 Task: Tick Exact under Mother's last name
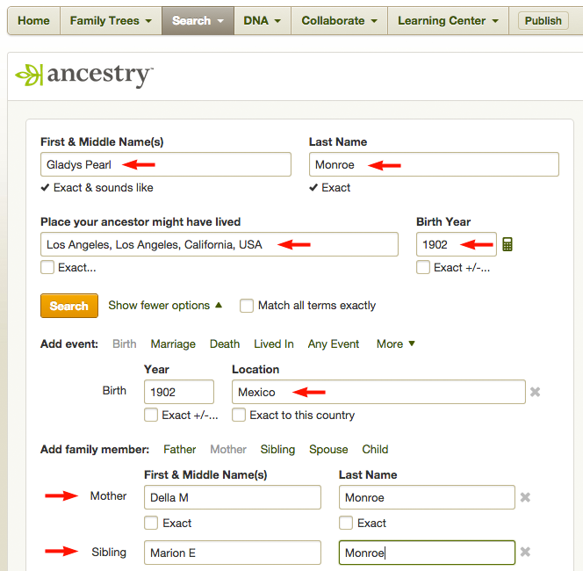(346, 523)
